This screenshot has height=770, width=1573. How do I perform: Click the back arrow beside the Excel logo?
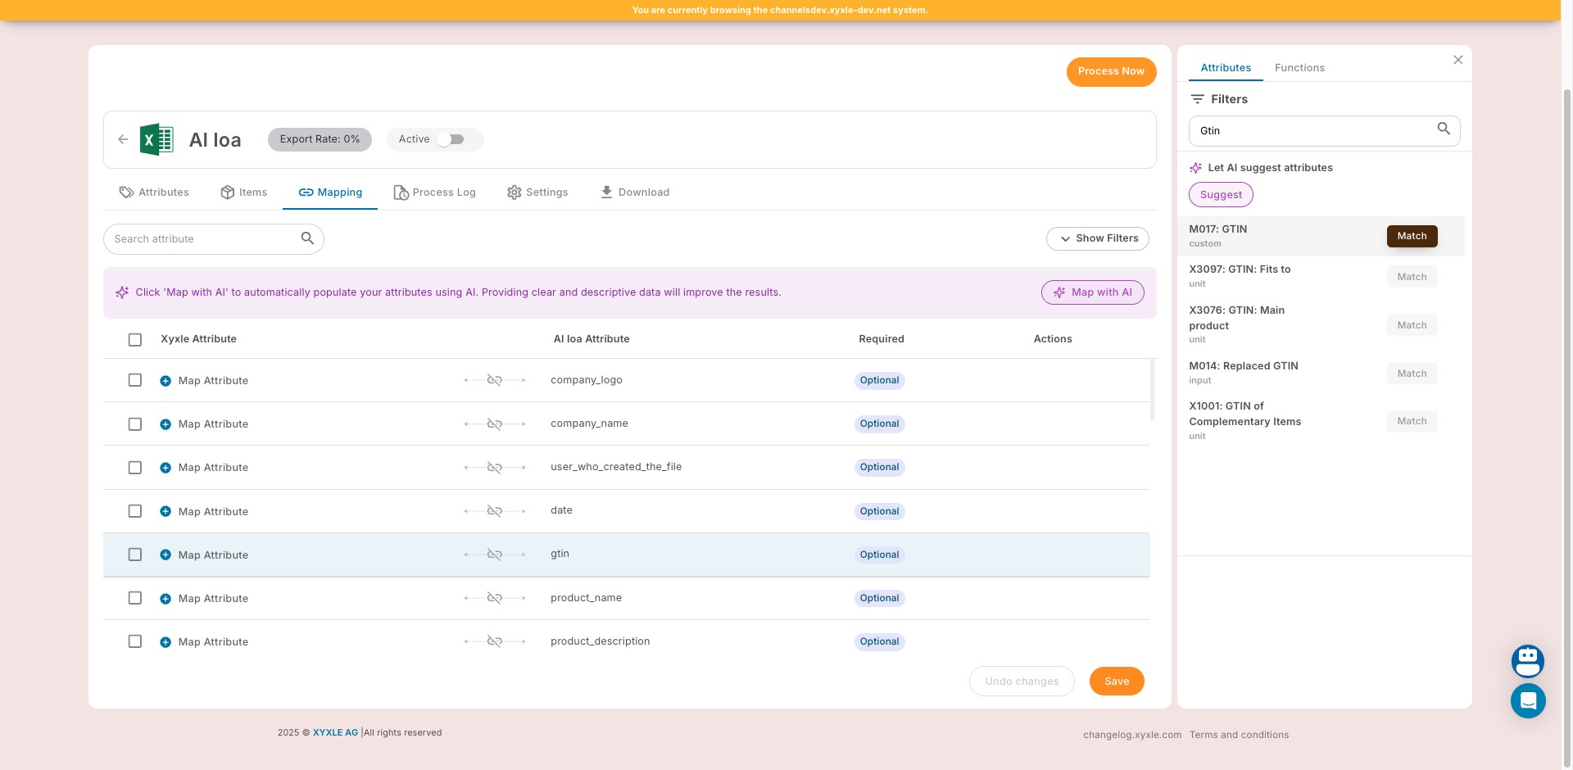coord(123,139)
